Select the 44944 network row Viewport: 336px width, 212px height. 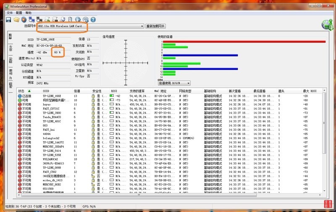[x=170, y=134]
